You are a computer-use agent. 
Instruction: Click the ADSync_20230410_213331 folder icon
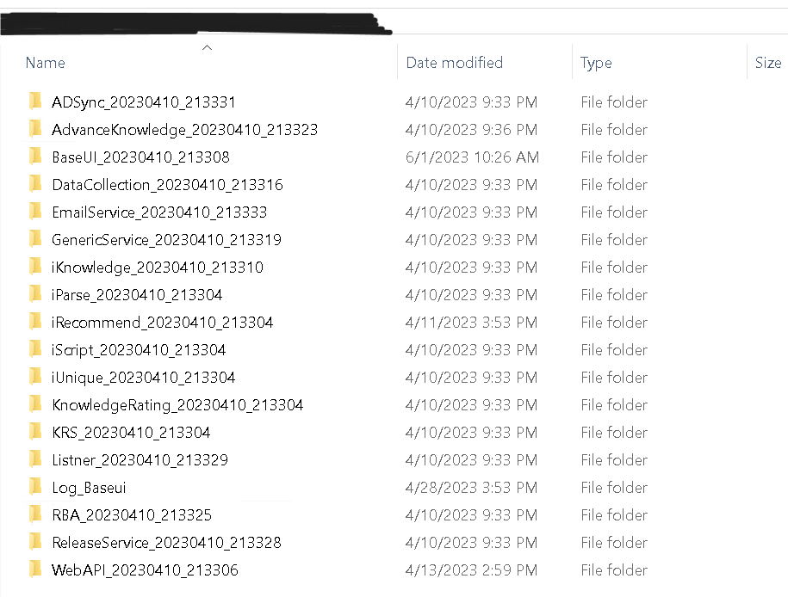click(34, 102)
